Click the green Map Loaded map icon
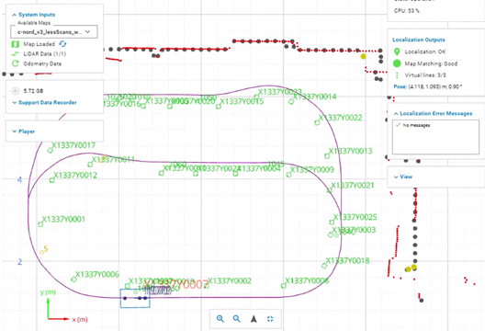Screen dimensions: 485x331 (15, 44)
